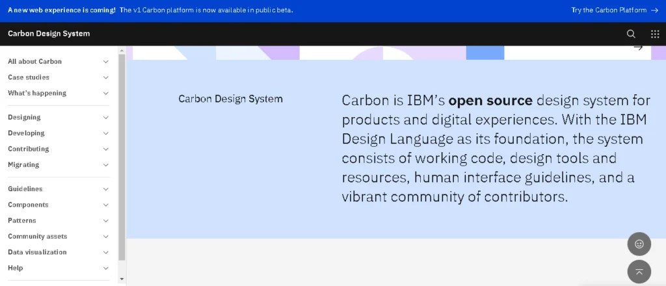Expand the Community assets chevron
The image size is (666, 286).
(x=106, y=237)
